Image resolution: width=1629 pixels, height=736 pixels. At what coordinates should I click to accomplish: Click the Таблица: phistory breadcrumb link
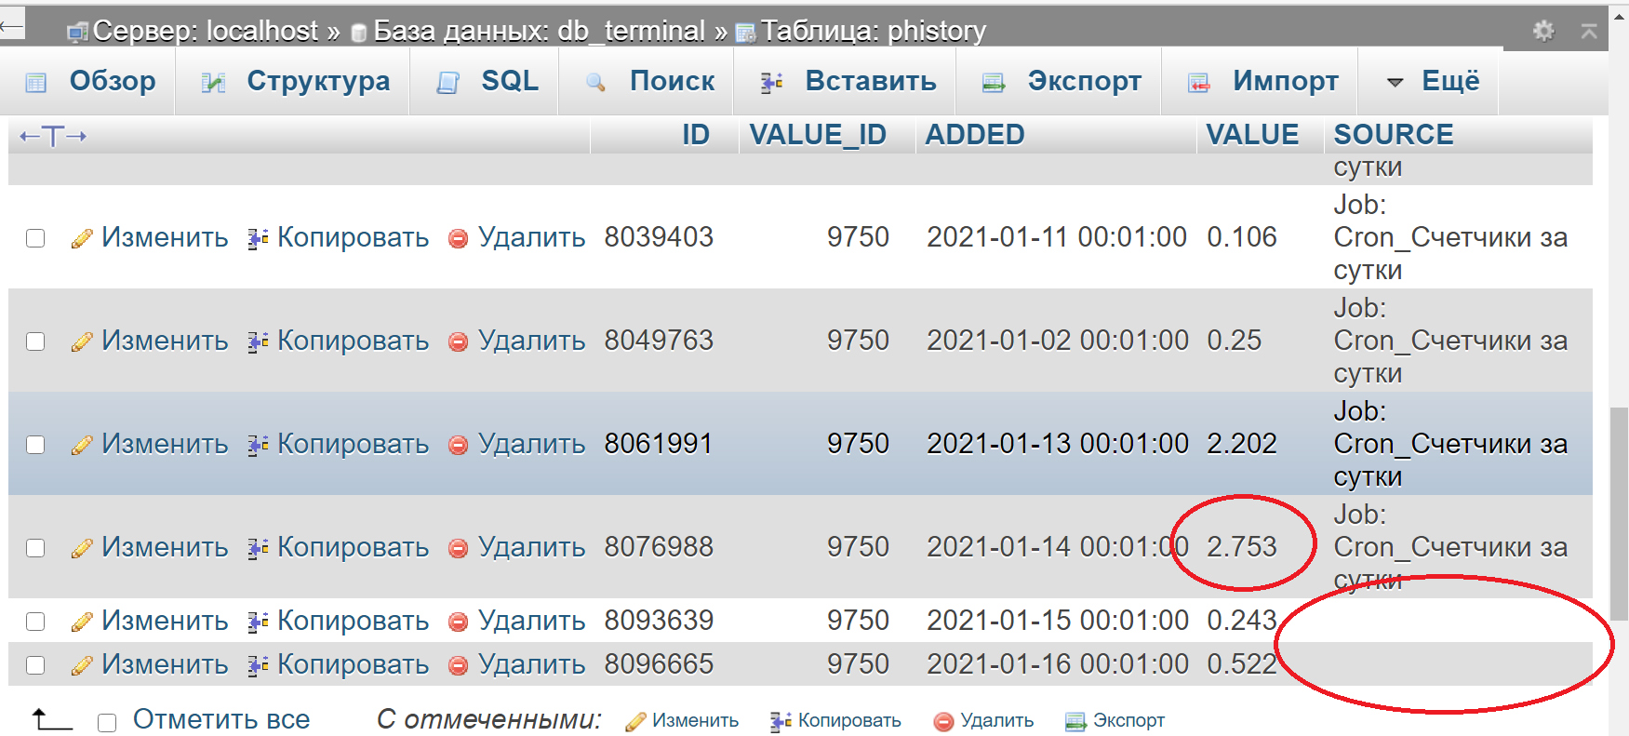click(873, 32)
